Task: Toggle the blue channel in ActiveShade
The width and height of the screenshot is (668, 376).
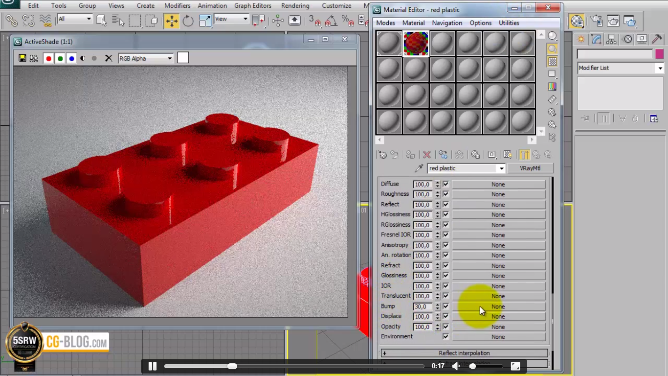Action: [72, 58]
